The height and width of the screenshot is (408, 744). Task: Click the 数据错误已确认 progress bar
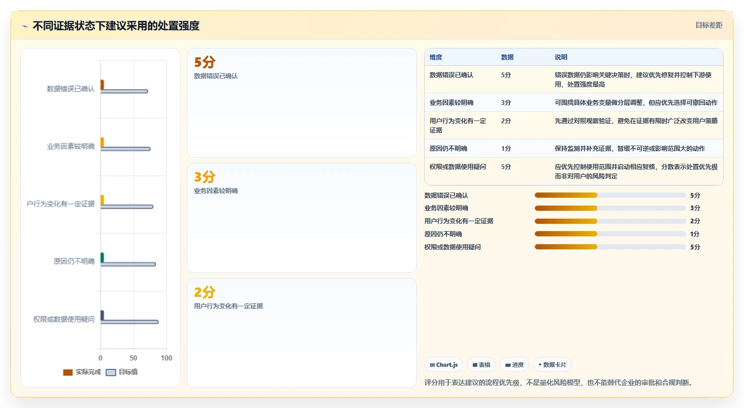coord(610,195)
